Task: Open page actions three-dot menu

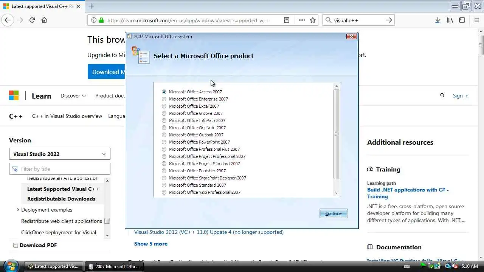Action: 302,20
